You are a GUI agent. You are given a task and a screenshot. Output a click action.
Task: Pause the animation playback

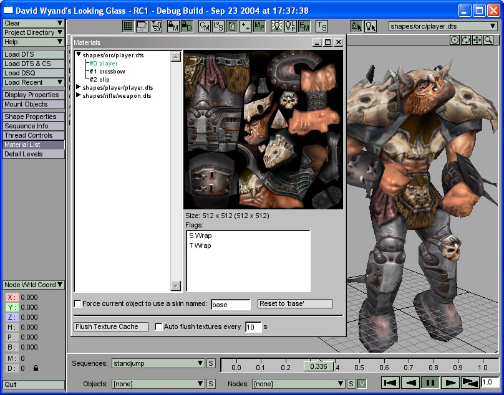click(x=430, y=383)
